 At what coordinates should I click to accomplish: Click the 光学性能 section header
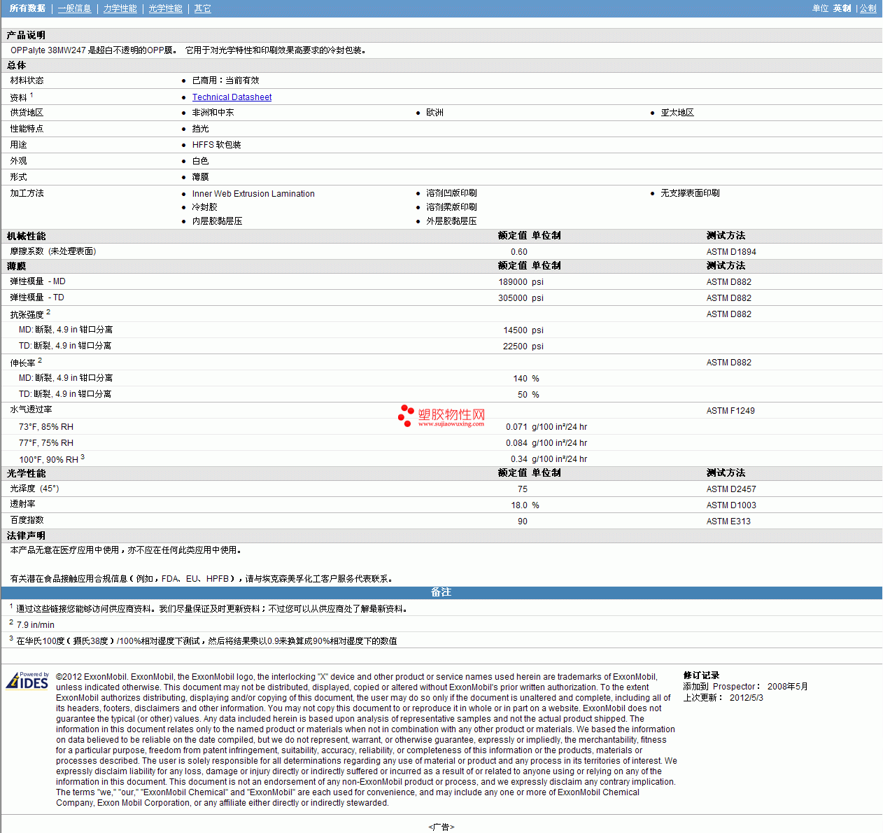(x=27, y=473)
